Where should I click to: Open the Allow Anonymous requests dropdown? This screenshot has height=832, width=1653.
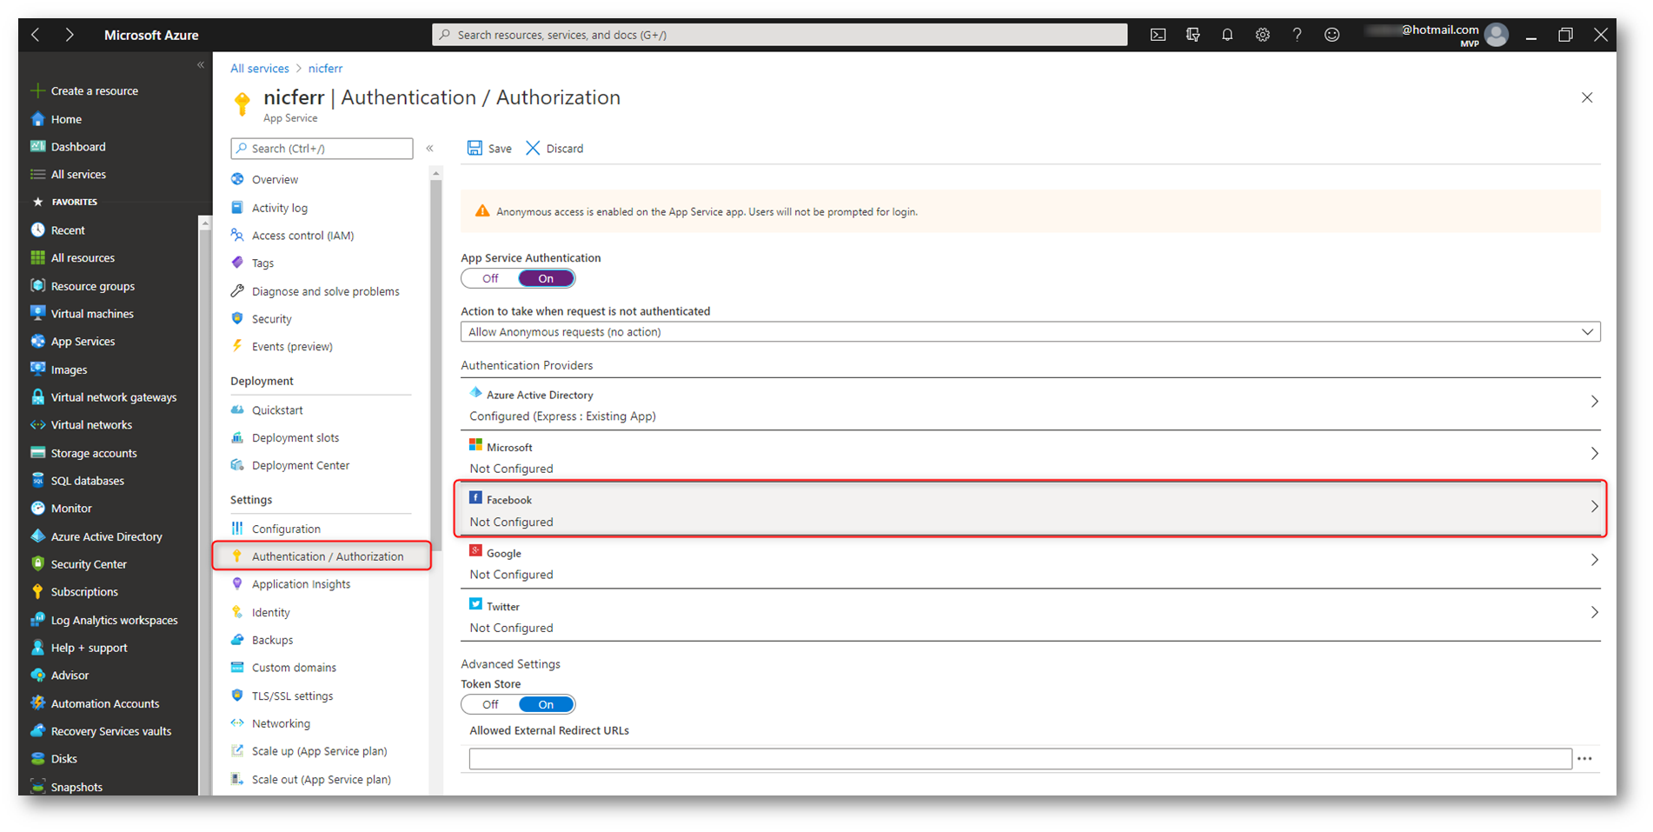(1030, 332)
